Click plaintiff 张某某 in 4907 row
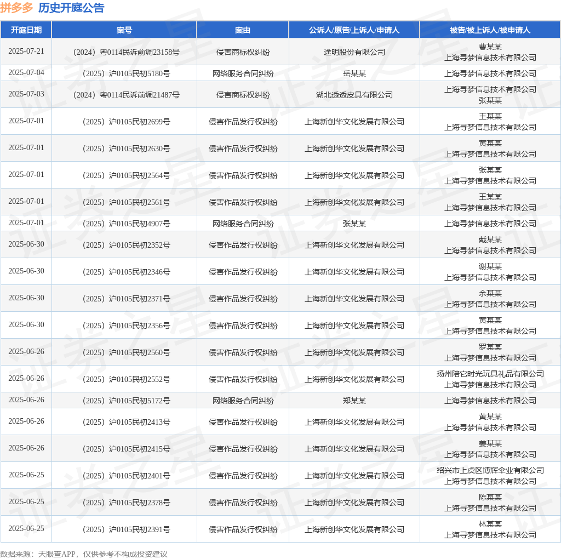The width and height of the screenshot is (561, 559). (x=354, y=224)
